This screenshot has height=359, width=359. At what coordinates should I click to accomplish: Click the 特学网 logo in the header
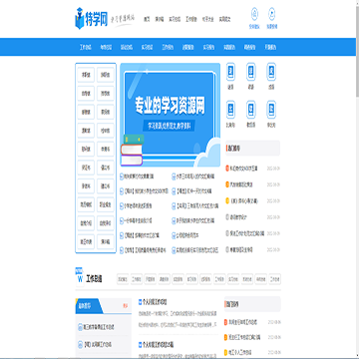coord(92,19)
